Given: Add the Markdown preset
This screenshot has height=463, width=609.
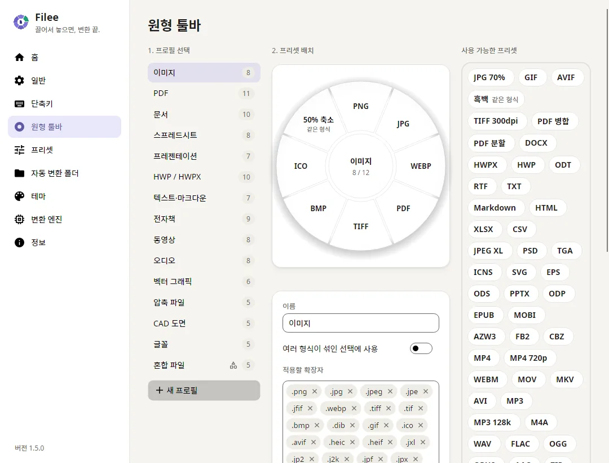Looking at the screenshot, I should pos(495,208).
